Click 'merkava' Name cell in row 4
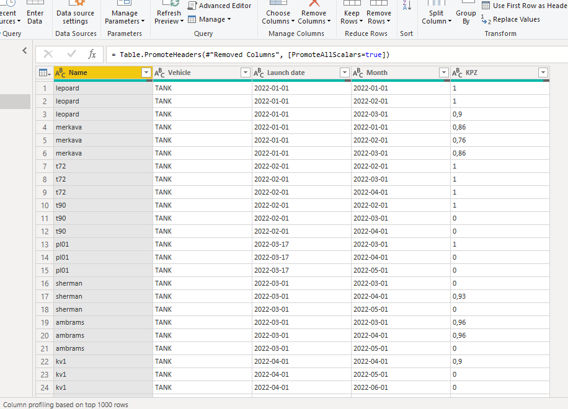568x409 pixels. (103, 127)
